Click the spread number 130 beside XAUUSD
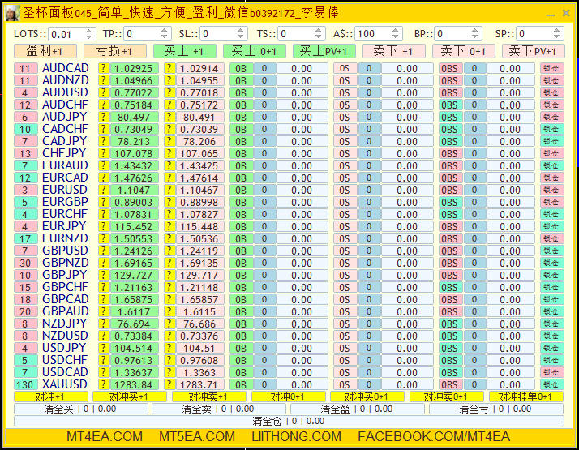Image resolution: width=579 pixels, height=450 pixels. point(25,384)
